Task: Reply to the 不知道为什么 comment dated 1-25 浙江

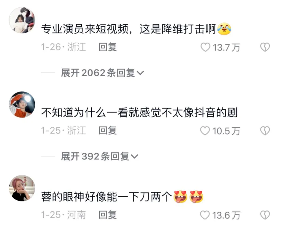Action: click(x=108, y=131)
